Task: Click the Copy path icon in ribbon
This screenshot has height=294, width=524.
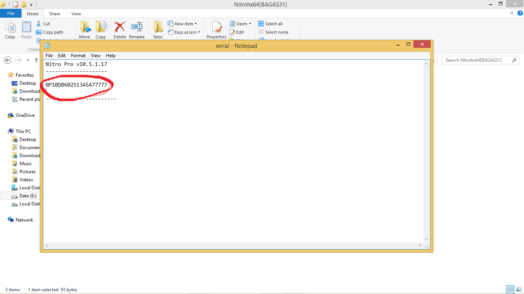Action: (39, 32)
